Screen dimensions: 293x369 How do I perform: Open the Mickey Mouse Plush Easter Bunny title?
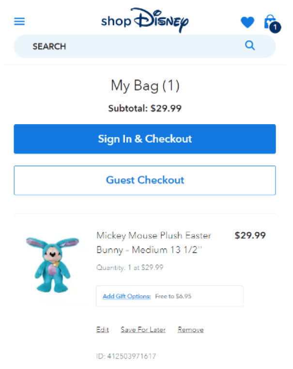coord(154,242)
